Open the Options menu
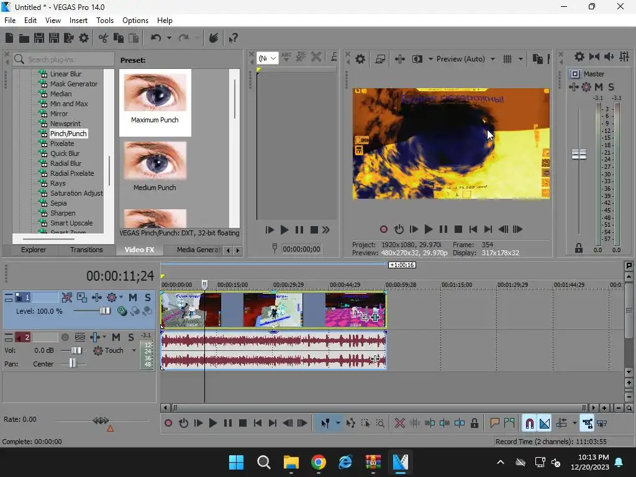Screen dimensions: 636x477 135,20
